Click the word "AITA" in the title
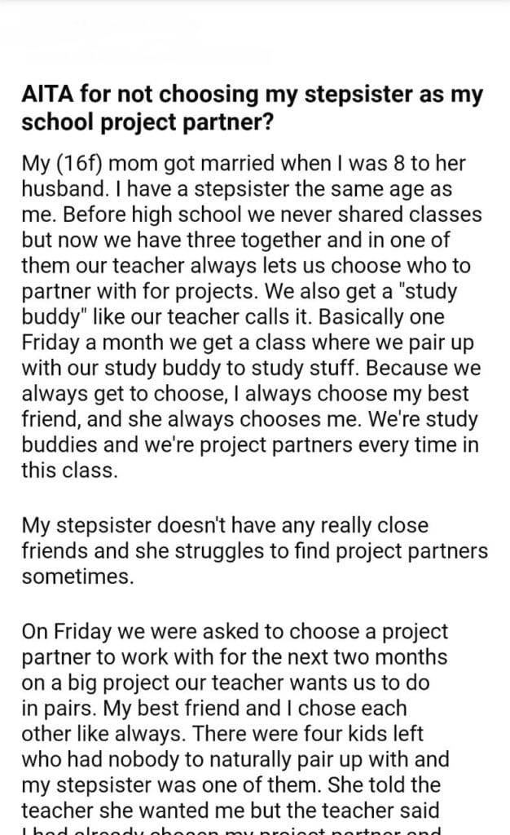Screen dimensions: 510x835 point(46,95)
